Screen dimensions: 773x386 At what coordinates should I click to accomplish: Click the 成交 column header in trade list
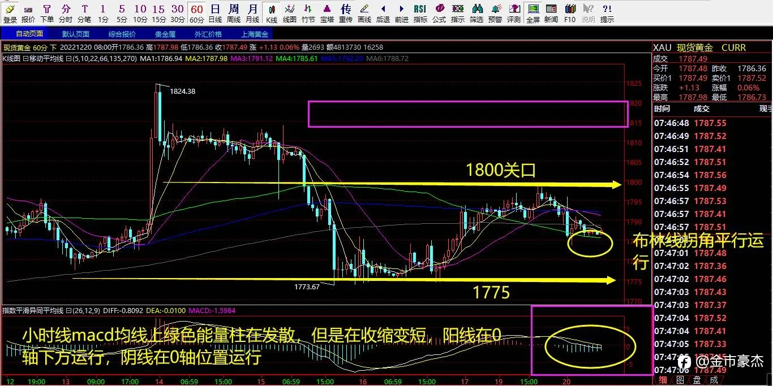pyautogui.click(x=702, y=109)
